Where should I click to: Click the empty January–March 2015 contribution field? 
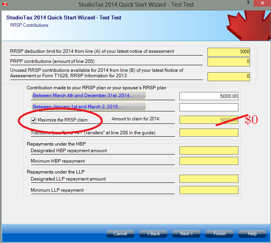pyautogui.click(x=209, y=107)
